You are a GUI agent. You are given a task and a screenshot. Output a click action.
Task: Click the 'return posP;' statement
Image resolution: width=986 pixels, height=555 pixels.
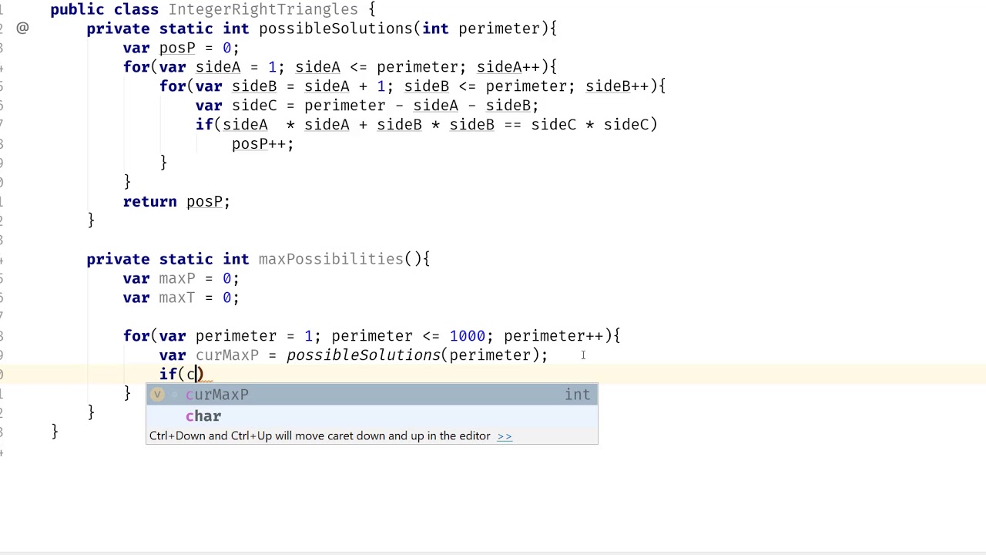[x=176, y=202]
